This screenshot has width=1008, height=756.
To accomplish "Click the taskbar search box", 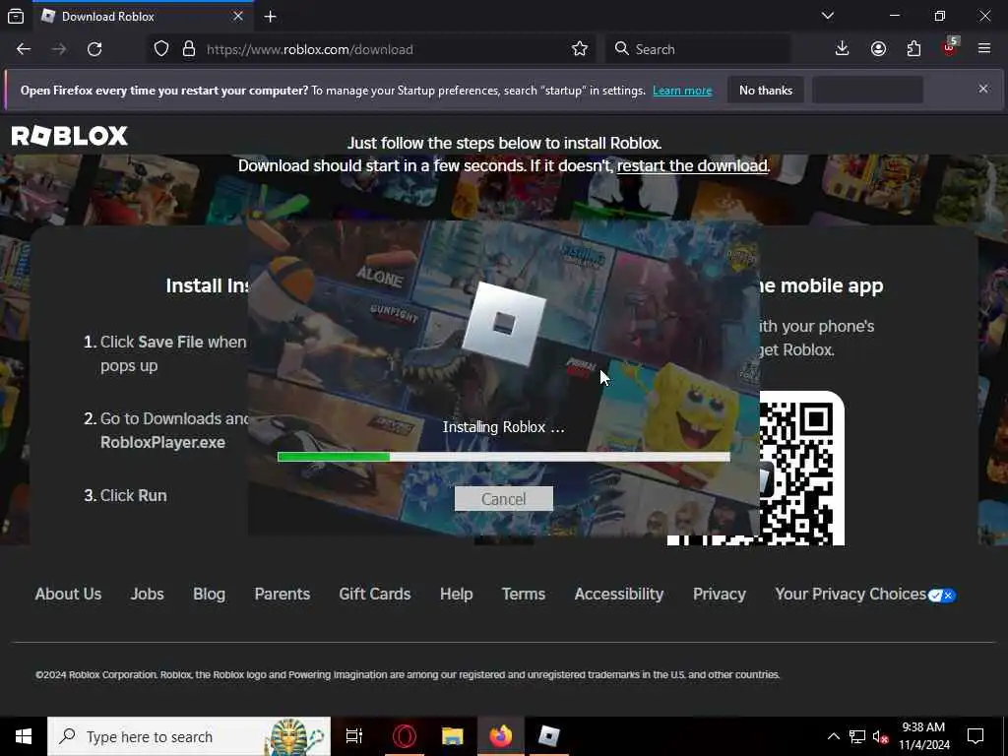I will coord(189,736).
